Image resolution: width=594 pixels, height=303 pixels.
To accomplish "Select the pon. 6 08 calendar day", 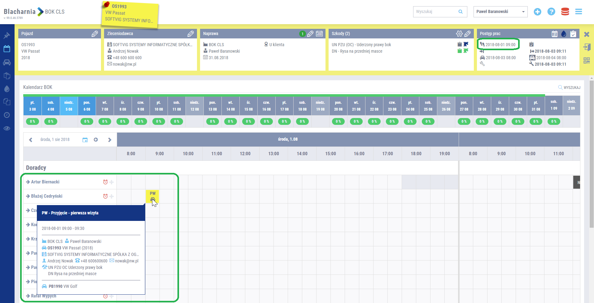I will click(87, 106).
